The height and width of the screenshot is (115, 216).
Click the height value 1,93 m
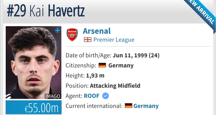95,76
